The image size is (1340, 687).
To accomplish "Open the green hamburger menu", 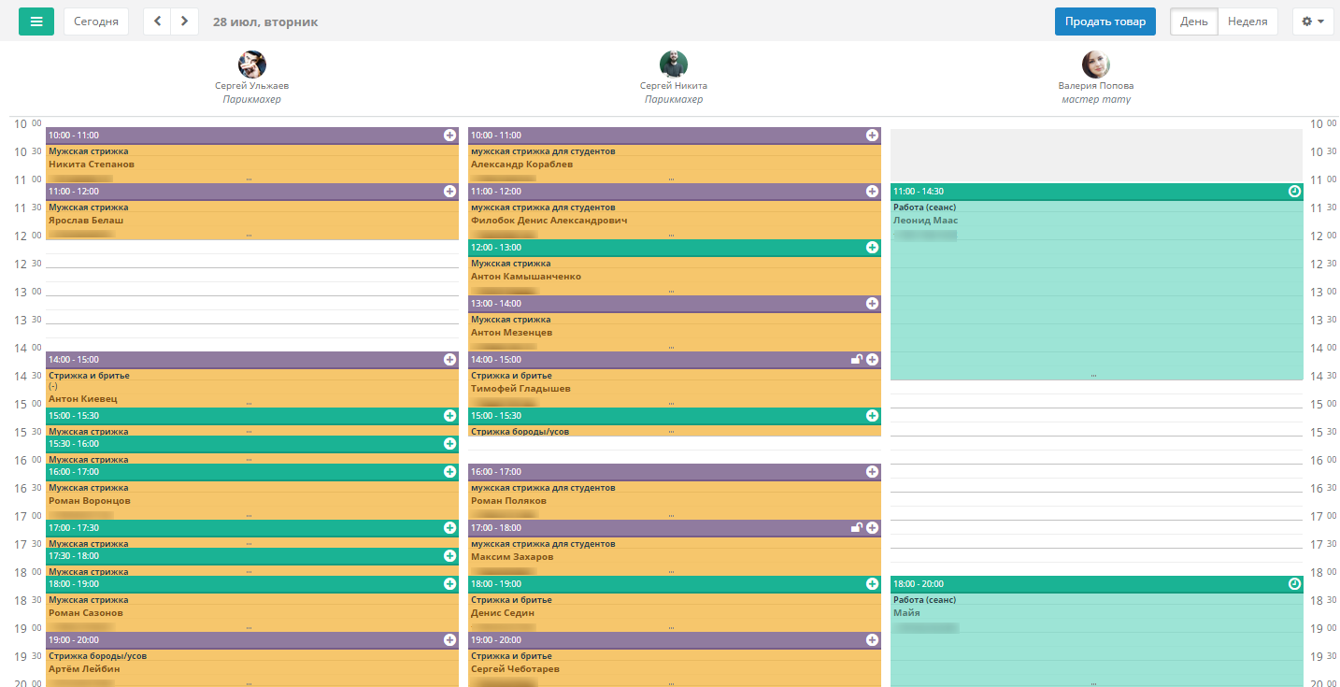I will [x=36, y=21].
